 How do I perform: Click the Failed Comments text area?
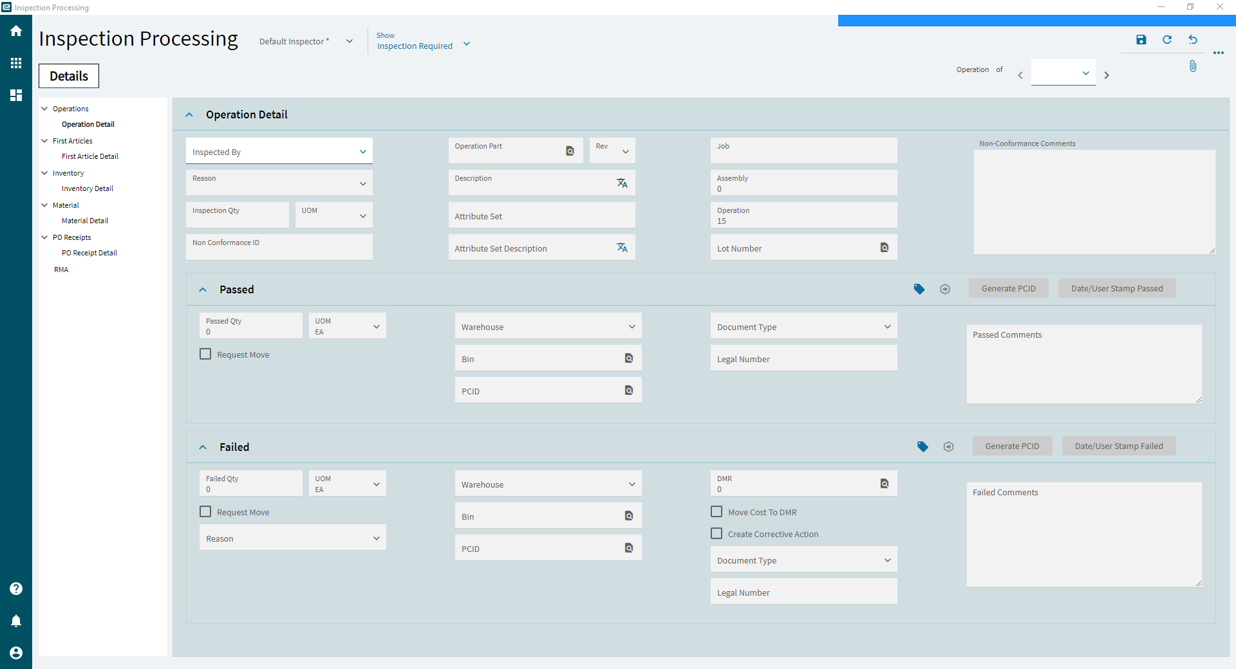(1084, 535)
